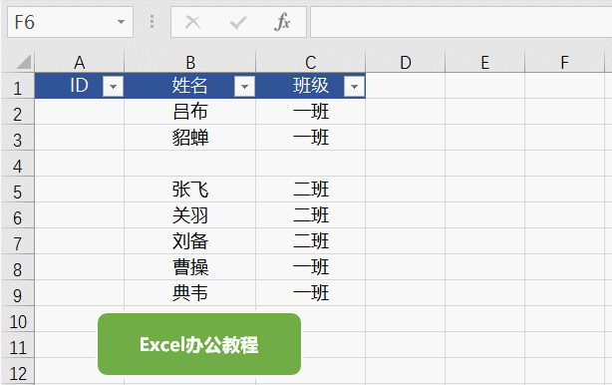Viewport: 612px width, 385px height.
Task: Click the cell containing 刘备
Action: 190,241
